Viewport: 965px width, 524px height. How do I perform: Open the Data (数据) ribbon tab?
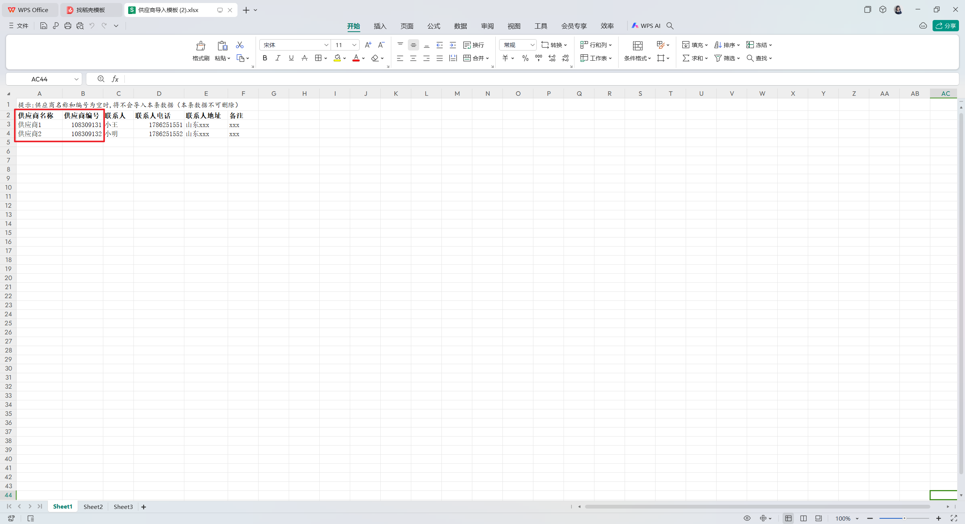pos(460,26)
